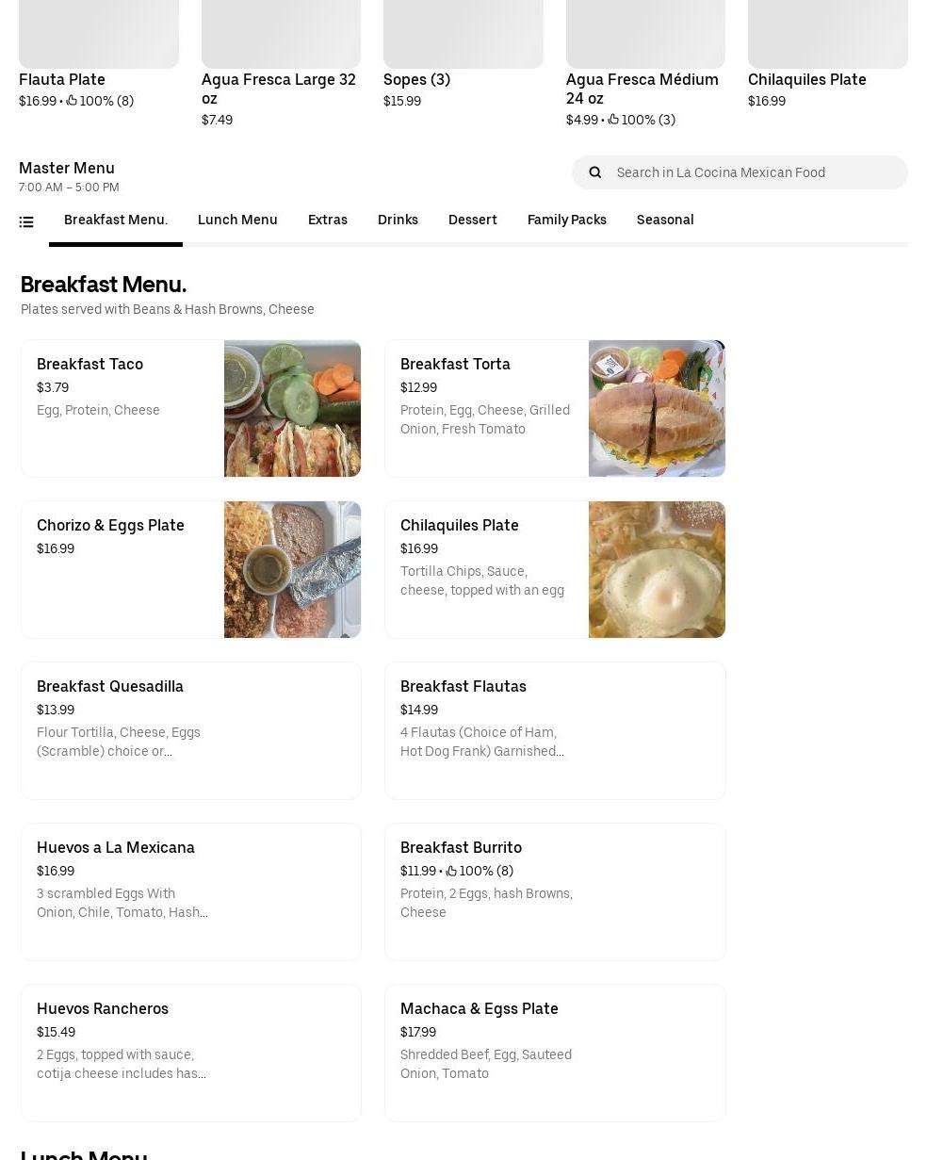927x1160 pixels.
Task: Select the Extras tab
Action: [x=328, y=221]
